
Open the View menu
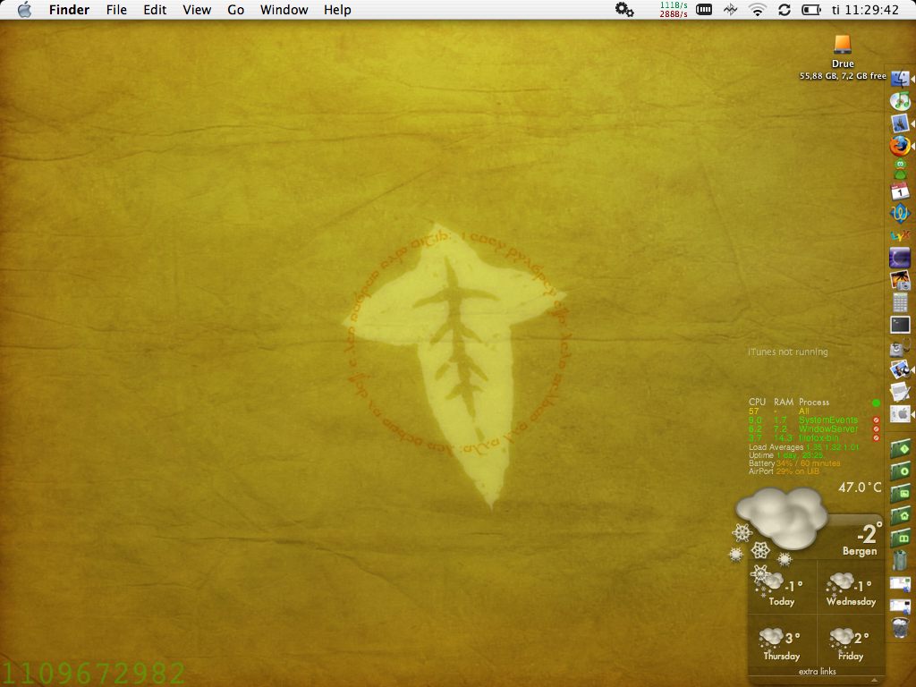point(197,10)
